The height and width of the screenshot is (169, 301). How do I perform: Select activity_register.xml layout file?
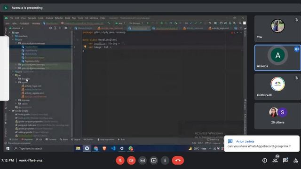point(32,93)
